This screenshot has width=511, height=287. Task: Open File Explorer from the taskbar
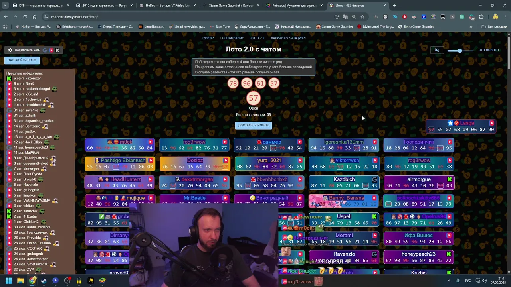[20, 281]
